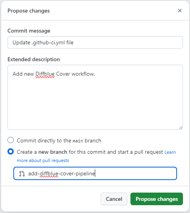
Task: Click the new branch name input field
Action: click(x=95, y=173)
